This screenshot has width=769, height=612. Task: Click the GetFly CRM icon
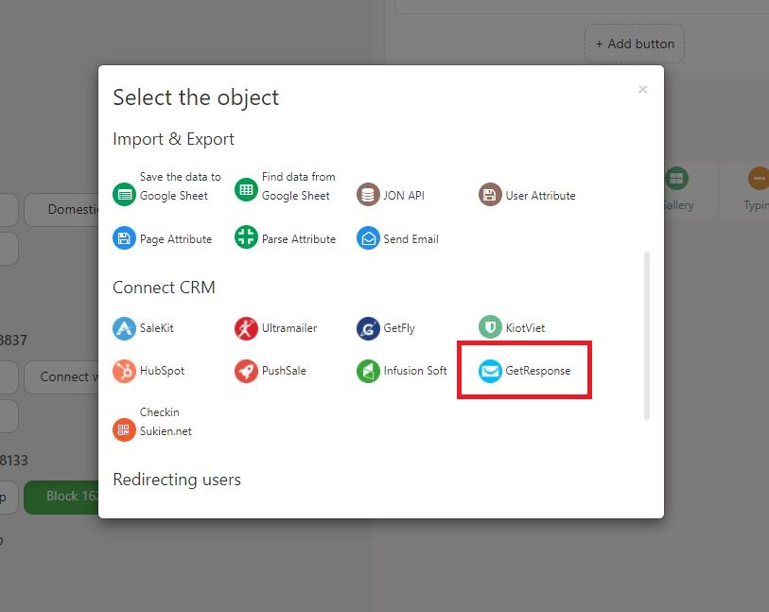(368, 328)
